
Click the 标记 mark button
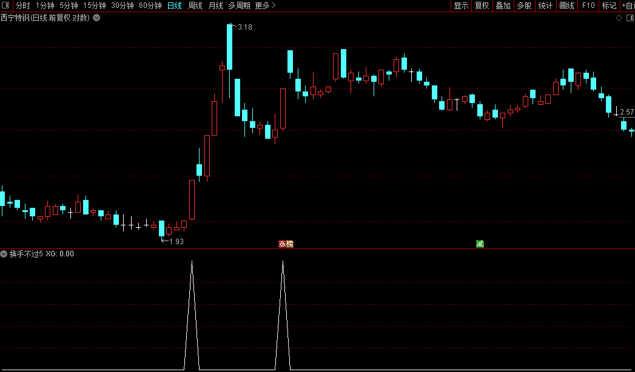pyautogui.click(x=609, y=5)
